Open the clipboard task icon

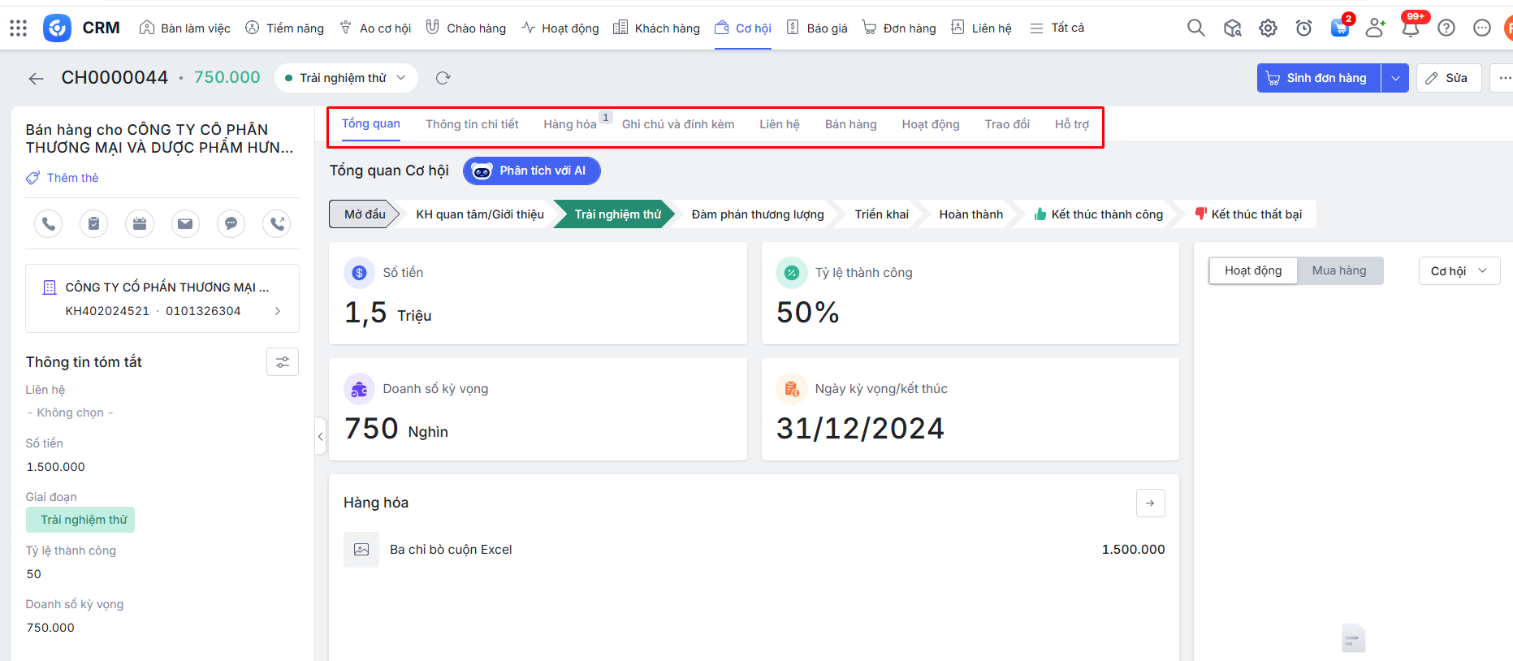tap(93, 223)
